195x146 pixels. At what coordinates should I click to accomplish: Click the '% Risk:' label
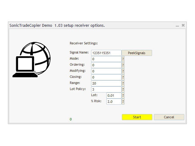pos(96,101)
